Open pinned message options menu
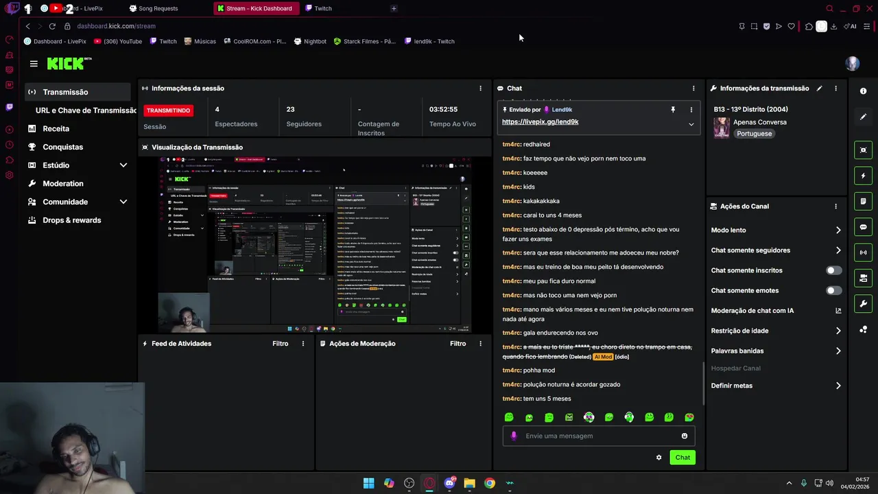This screenshot has height=494, width=878. [x=691, y=110]
